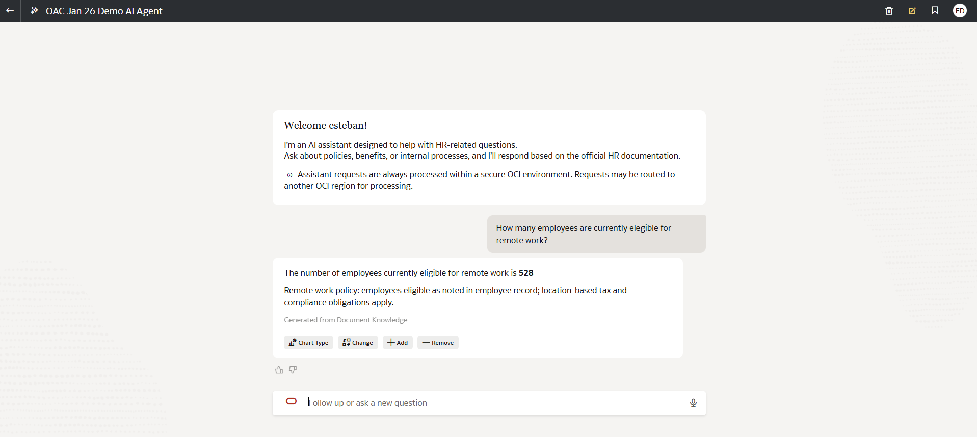The width and height of the screenshot is (977, 437).
Task: Give thumbs up to the response
Action: 279,370
